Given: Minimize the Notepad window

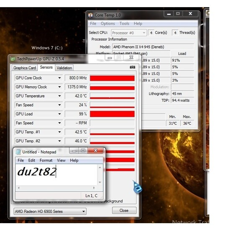Looking at the screenshot, I should coord(74,150).
